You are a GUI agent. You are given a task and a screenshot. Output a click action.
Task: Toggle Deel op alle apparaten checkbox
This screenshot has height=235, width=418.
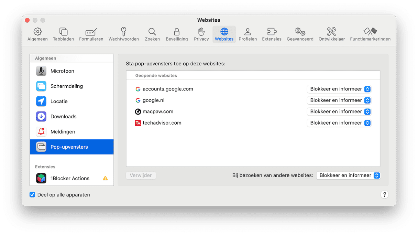click(x=32, y=195)
